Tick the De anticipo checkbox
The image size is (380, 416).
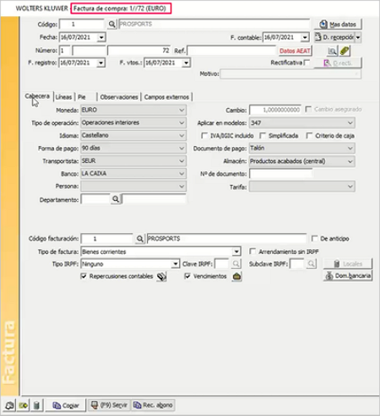tap(314, 239)
